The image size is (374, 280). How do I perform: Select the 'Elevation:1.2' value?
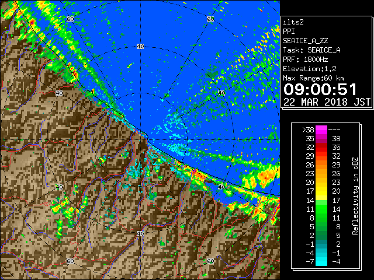coord(310,69)
